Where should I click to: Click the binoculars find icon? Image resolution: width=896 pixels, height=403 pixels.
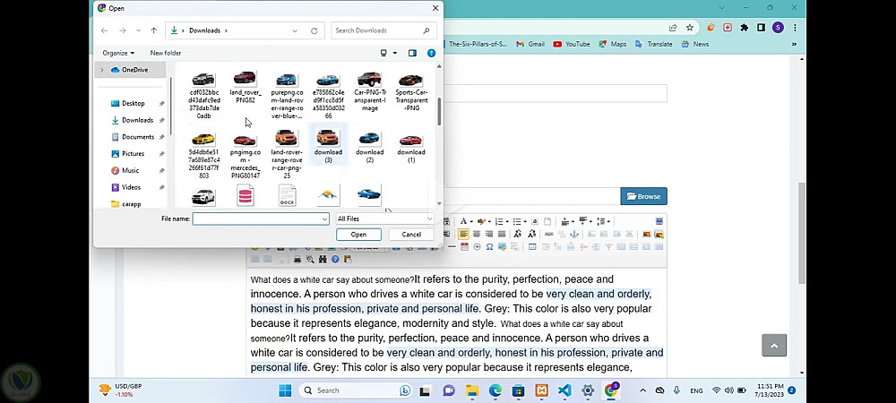coord(323,260)
